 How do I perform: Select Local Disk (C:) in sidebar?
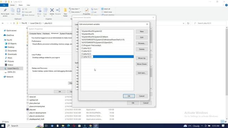(x=13, y=69)
